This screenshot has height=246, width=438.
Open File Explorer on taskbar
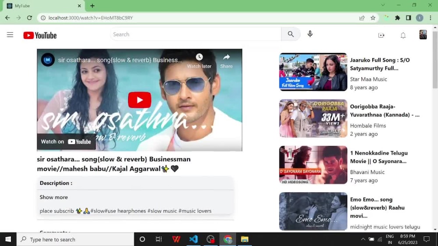[x=245, y=239]
